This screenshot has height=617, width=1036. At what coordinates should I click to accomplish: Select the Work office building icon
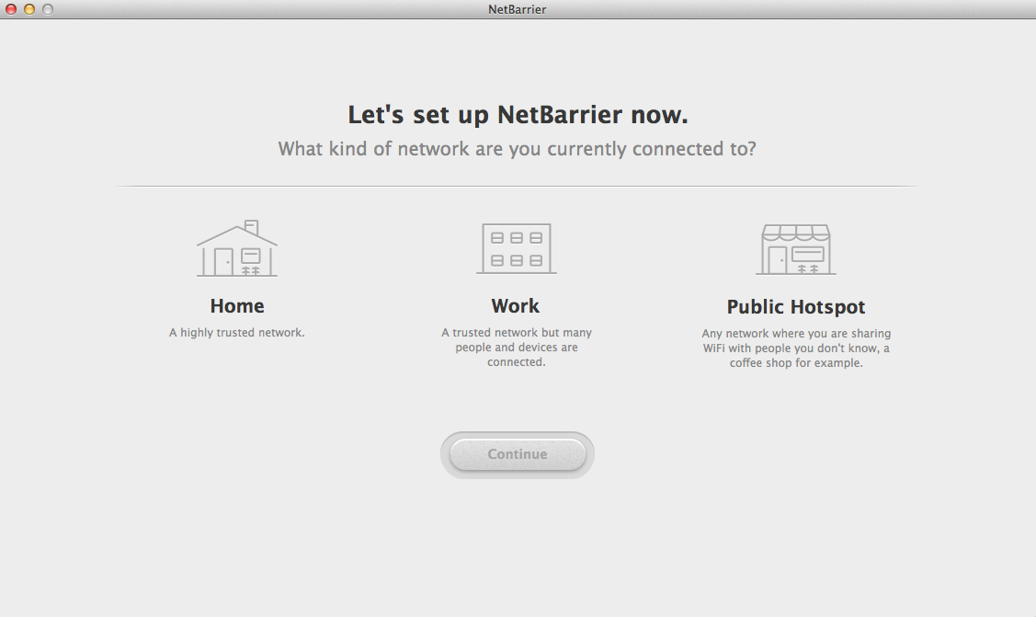[516, 248]
